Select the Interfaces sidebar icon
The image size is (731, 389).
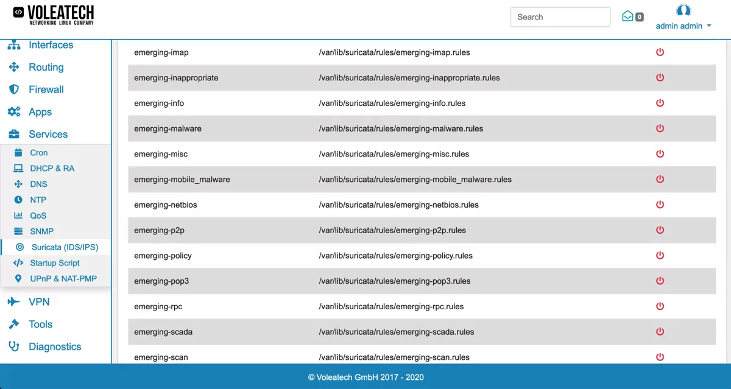coord(13,44)
